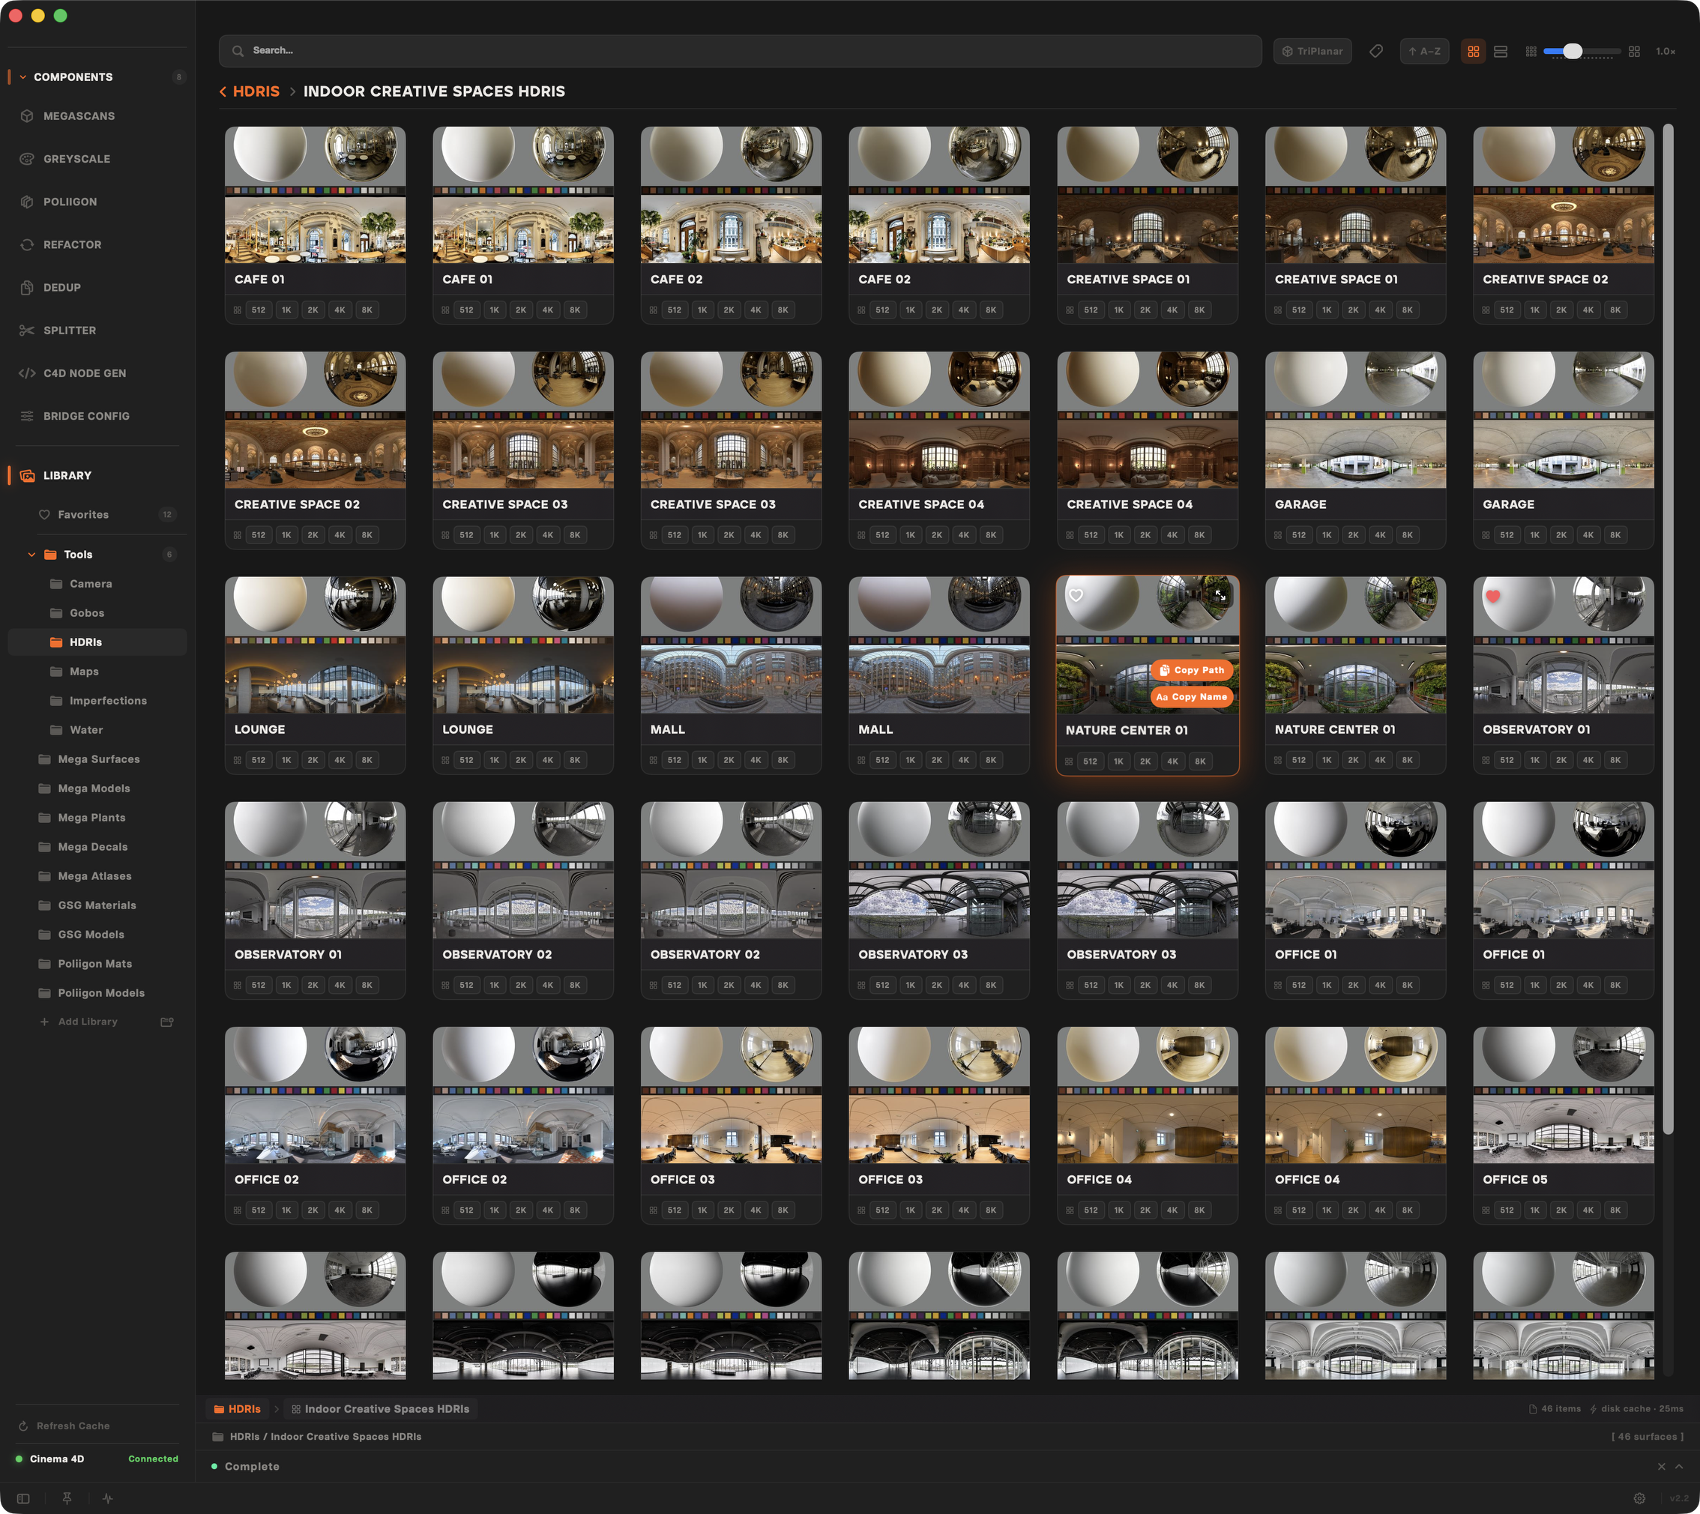Click Refresh Cache in the sidebar
The width and height of the screenshot is (1700, 1514).
click(73, 1426)
